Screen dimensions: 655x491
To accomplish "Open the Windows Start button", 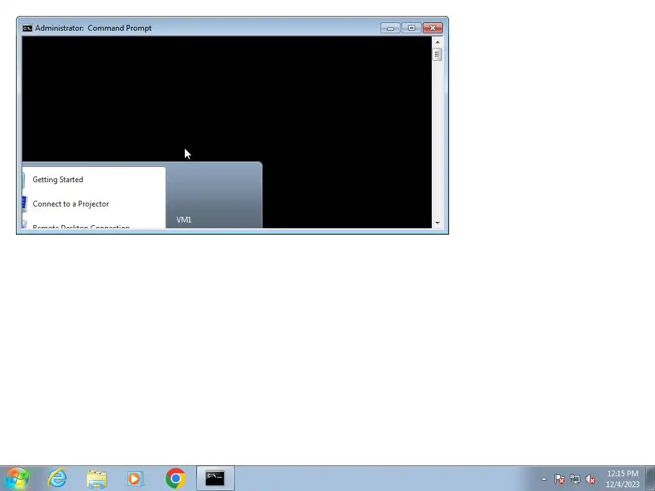I will (17, 478).
